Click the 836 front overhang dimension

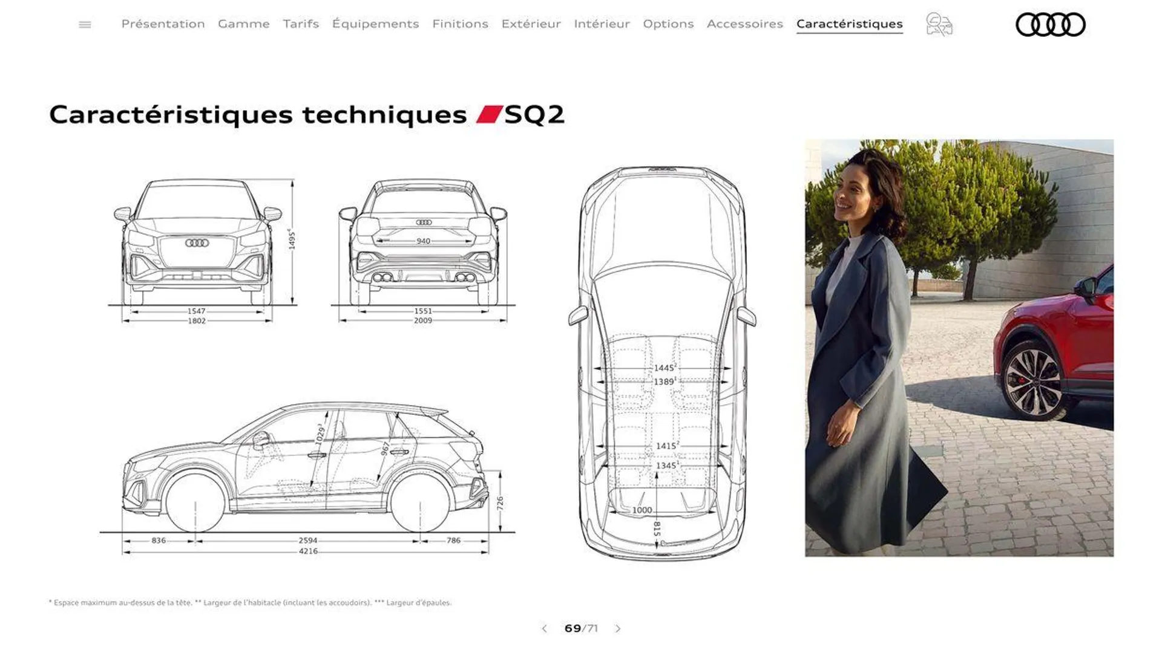coord(159,541)
